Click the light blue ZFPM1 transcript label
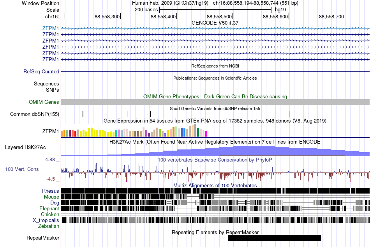 pyautogui.click(x=51, y=28)
